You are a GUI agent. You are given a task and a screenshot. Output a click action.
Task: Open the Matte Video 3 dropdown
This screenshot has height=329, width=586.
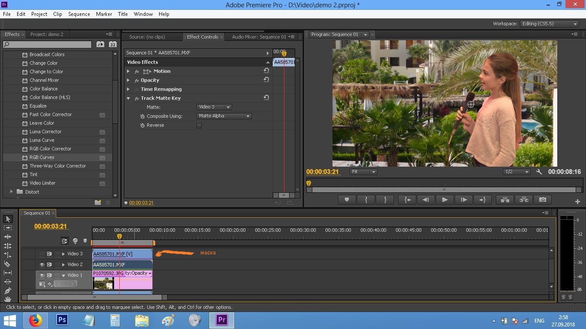(214, 107)
